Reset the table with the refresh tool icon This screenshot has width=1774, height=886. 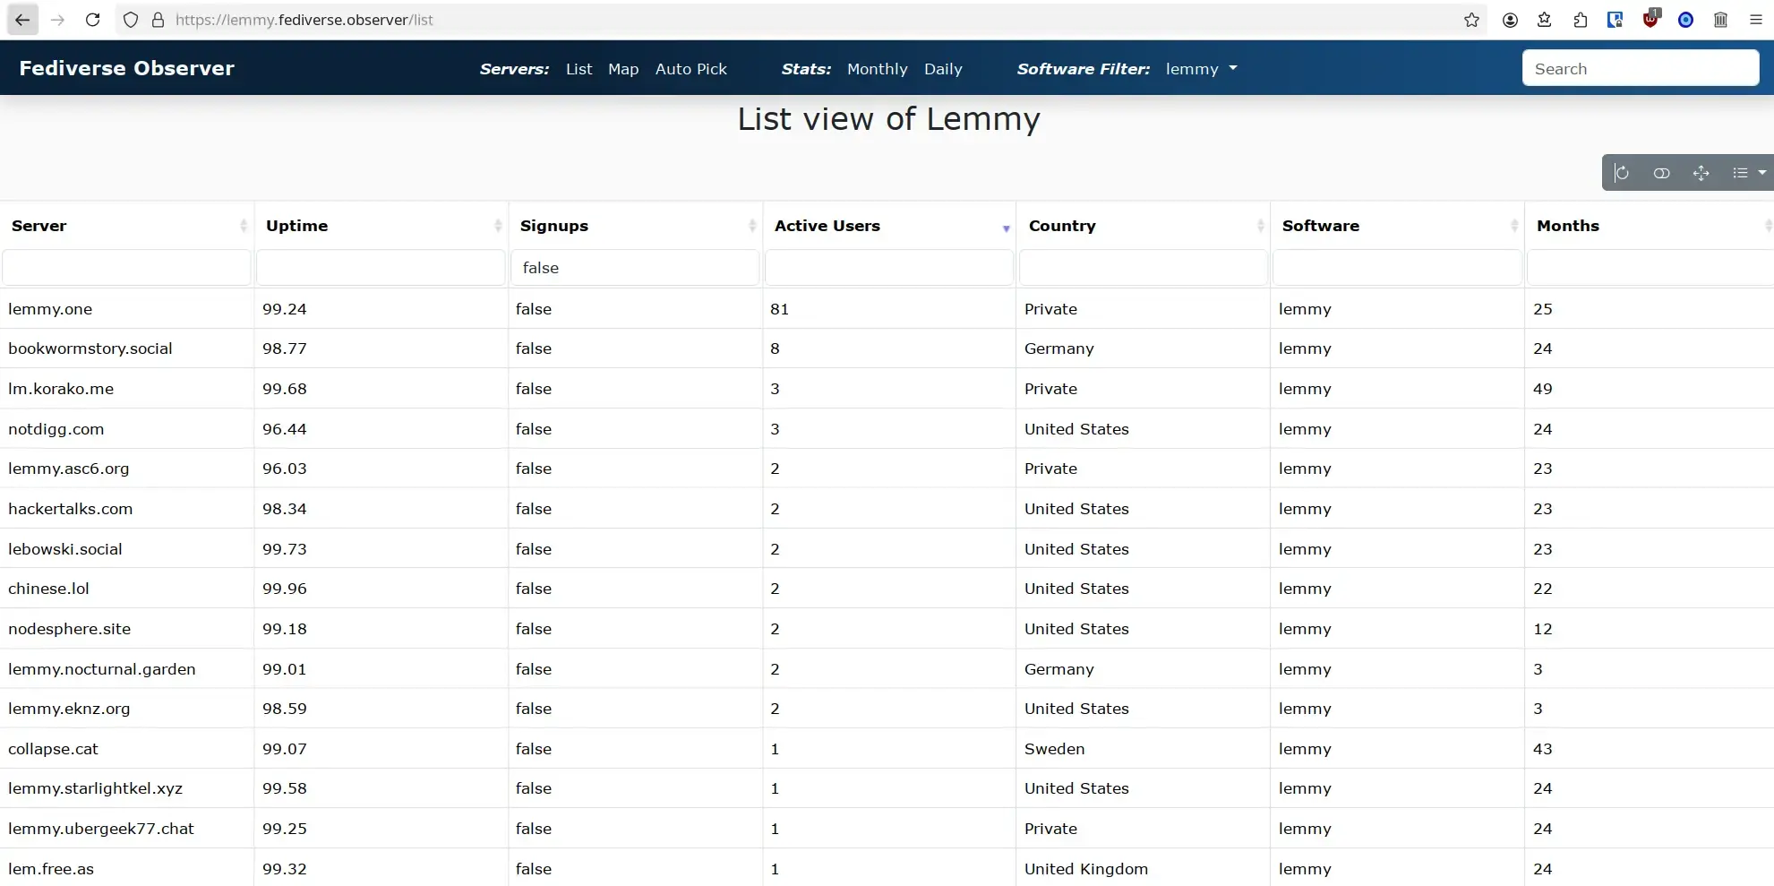tap(1622, 173)
